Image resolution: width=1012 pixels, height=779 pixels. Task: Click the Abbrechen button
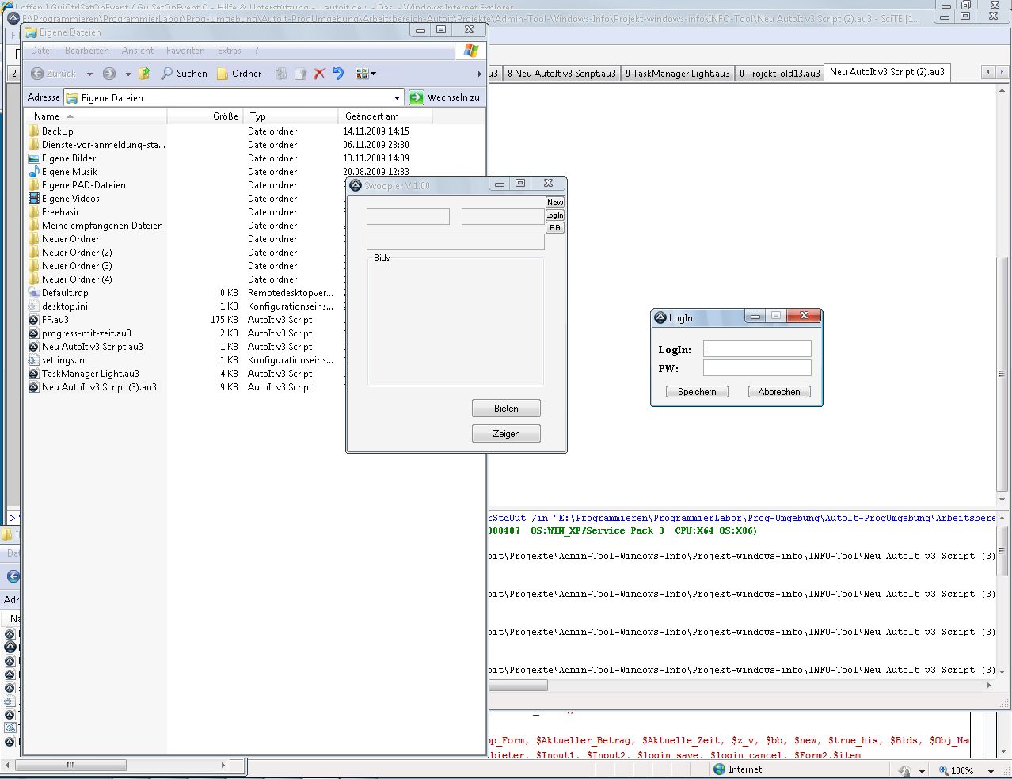click(779, 392)
